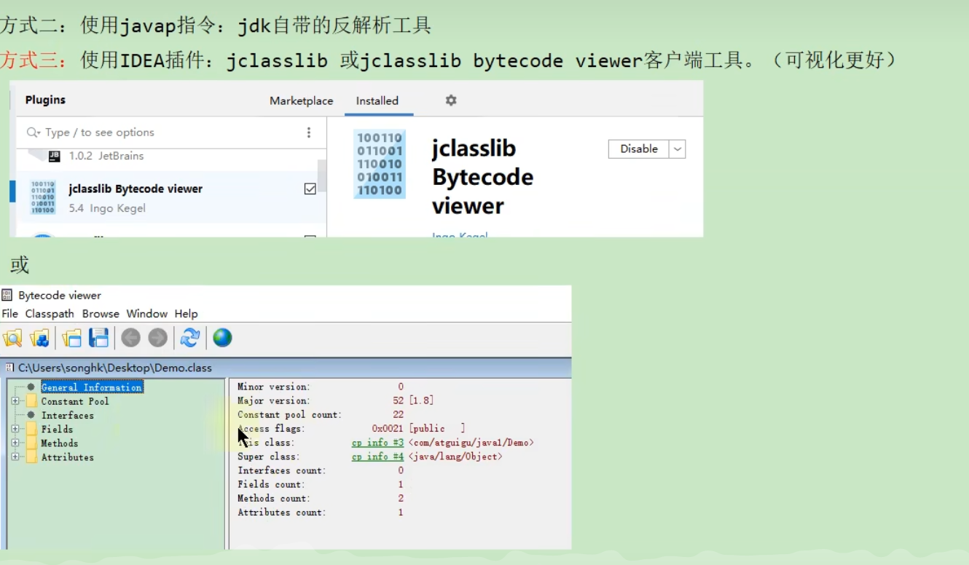Click the Attributes folder icon

pos(31,457)
